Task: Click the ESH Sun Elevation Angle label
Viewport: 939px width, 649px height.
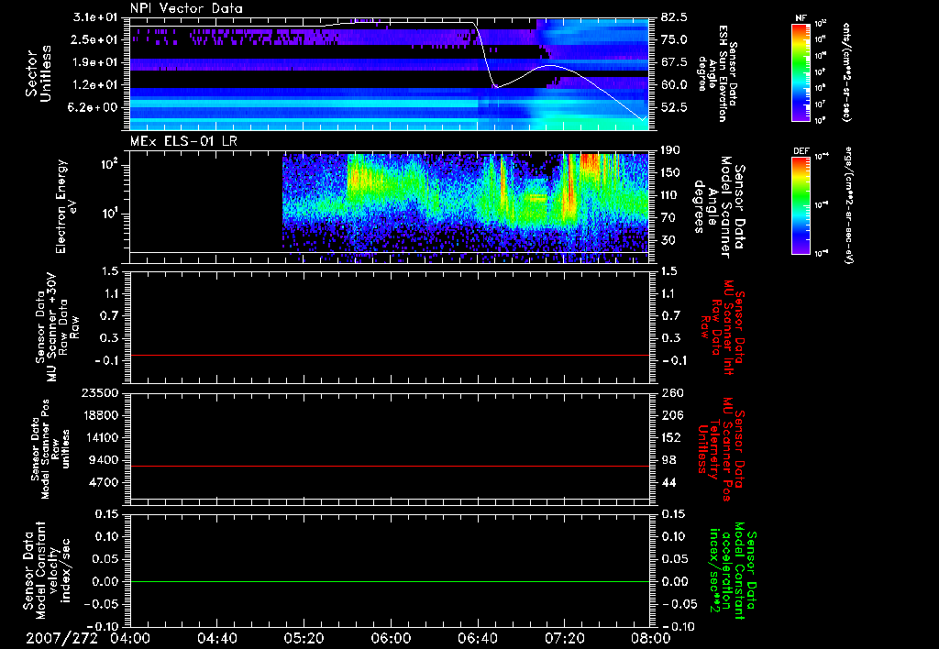Action: (717, 73)
